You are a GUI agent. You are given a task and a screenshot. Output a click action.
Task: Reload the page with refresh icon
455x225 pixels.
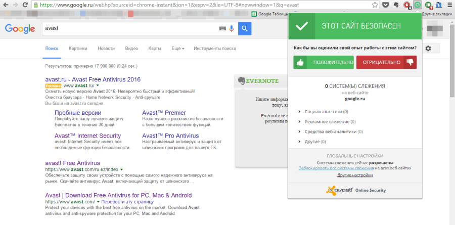(25, 5)
